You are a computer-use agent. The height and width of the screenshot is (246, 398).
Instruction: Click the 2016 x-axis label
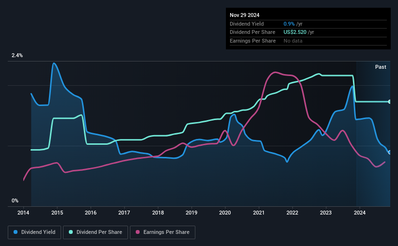[x=91, y=213]
